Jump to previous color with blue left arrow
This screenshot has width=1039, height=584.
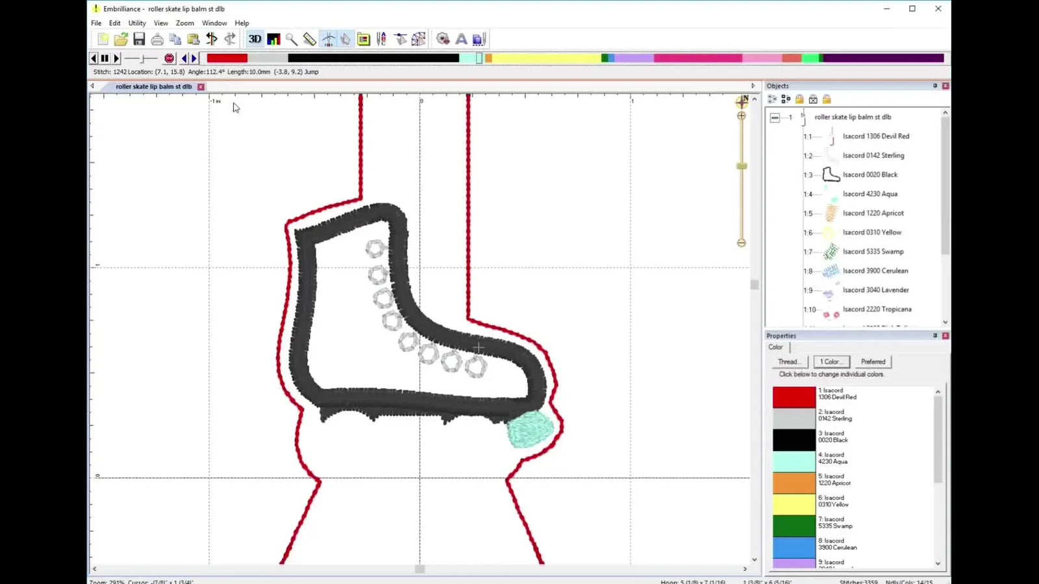pyautogui.click(x=184, y=58)
